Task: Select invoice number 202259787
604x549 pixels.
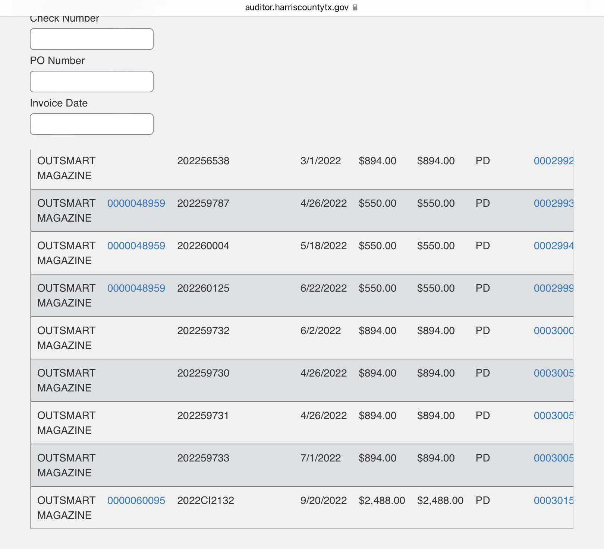Action: (203, 203)
